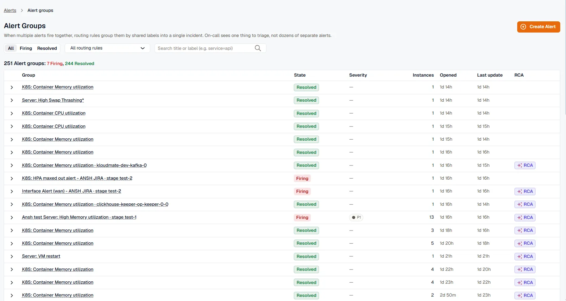Click the Alert Groups page heading
566x301 pixels.
point(25,26)
